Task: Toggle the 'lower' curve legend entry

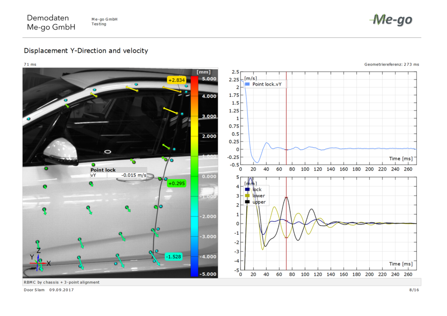Action: [x=255, y=196]
